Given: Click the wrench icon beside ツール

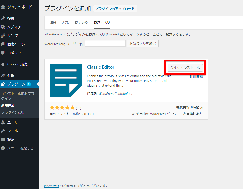Looking at the screenshot, I should [3, 131].
